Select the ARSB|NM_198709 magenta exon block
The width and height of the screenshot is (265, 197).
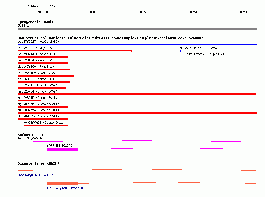(x=63, y=149)
